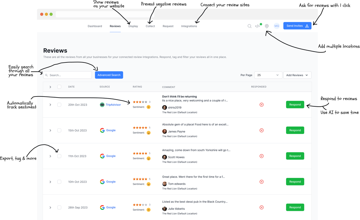Click Google logo in James Payne row

102,131
